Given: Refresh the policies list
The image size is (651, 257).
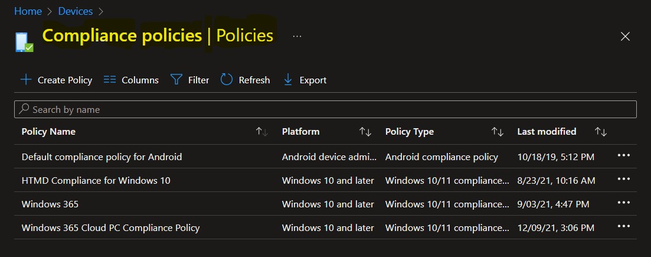Looking at the screenshot, I should [x=245, y=80].
